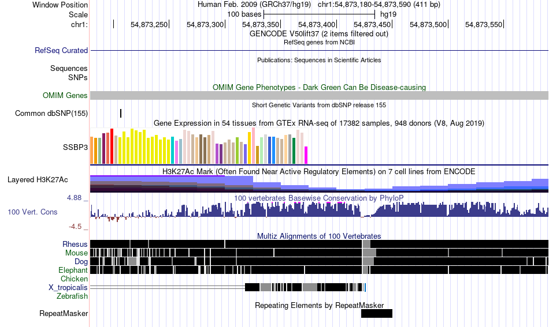Open the RefSeq Curated track label
549x327 pixels.
61,50
